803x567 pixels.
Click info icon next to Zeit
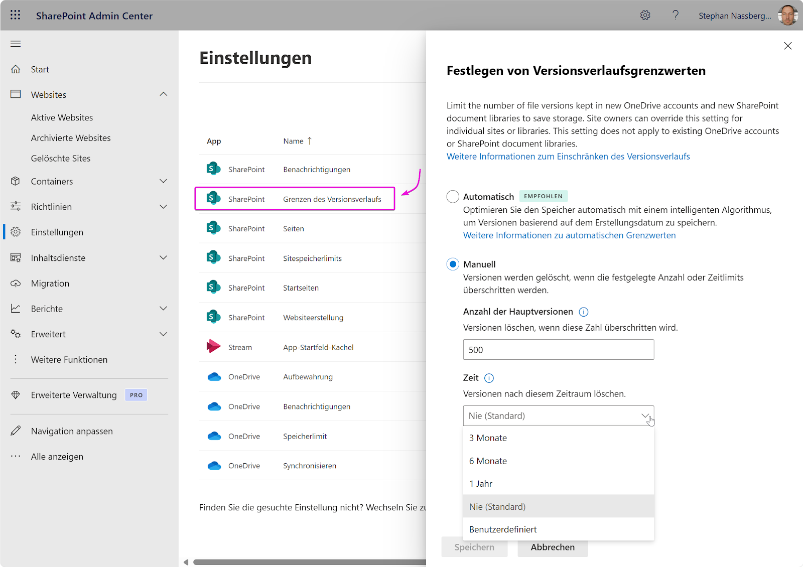[x=489, y=378]
